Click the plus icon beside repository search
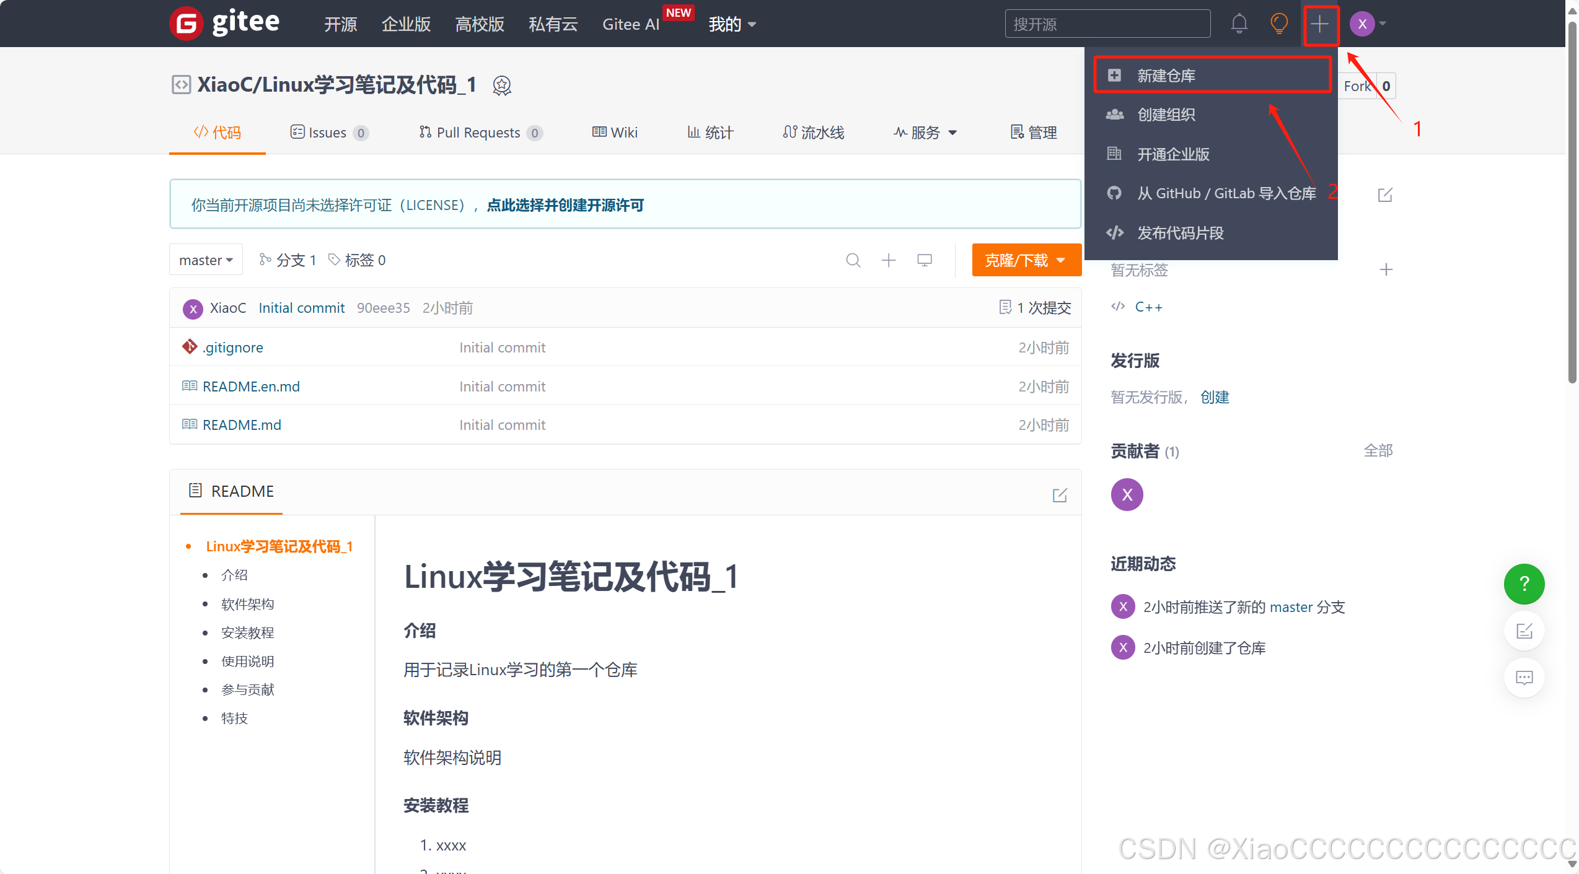The width and height of the screenshot is (1579, 874). (889, 260)
